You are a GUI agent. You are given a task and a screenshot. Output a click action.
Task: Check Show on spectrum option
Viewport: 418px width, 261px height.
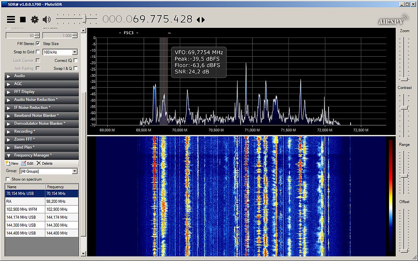tap(8, 179)
